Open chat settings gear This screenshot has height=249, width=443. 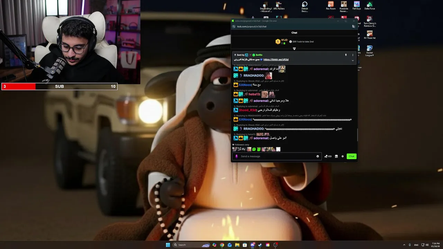(343, 156)
